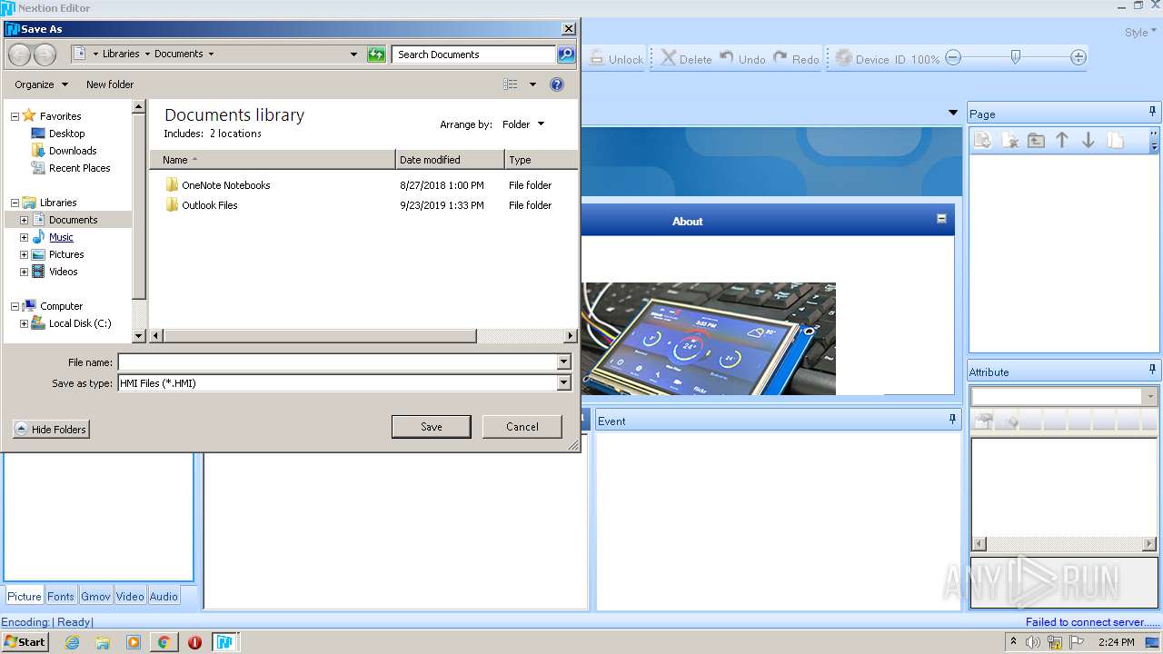
Task: Expand the Documents tree node
Action: pos(24,220)
